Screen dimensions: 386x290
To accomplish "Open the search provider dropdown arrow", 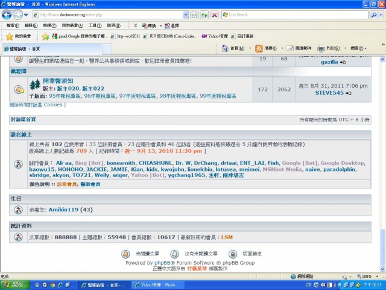I will (381, 15).
